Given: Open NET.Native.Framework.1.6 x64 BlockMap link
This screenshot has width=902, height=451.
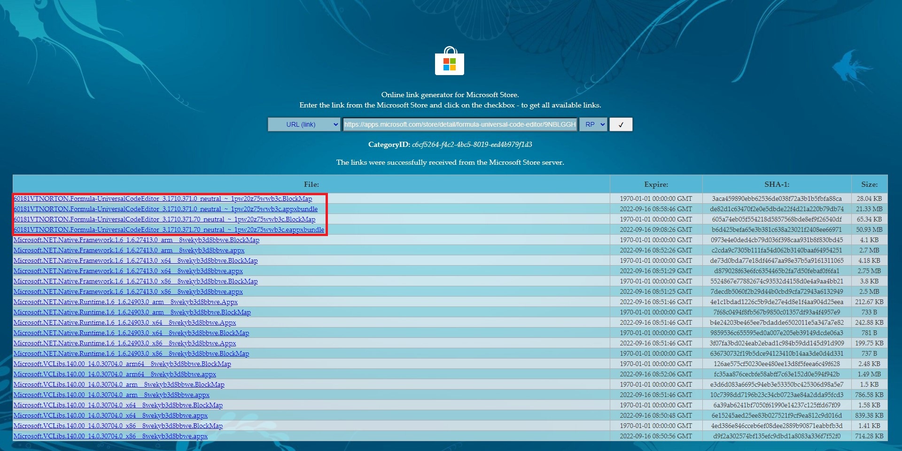Looking at the screenshot, I should pyautogui.click(x=136, y=260).
